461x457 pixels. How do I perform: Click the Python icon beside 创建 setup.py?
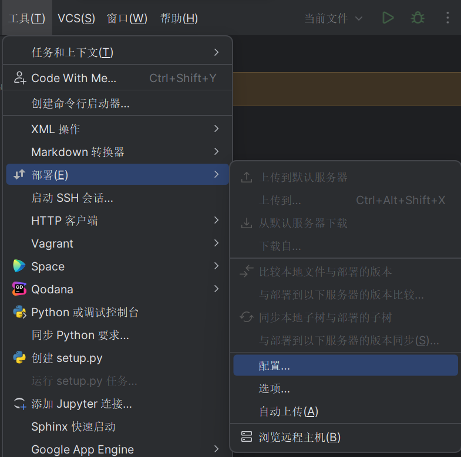(x=19, y=358)
